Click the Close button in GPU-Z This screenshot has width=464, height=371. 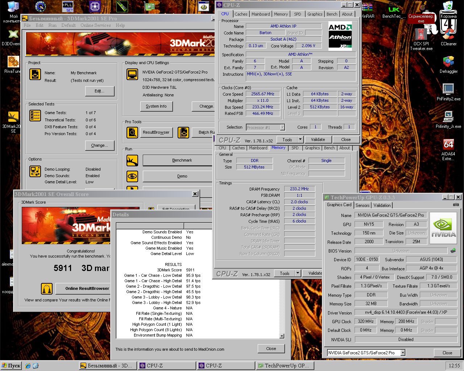[447, 353]
